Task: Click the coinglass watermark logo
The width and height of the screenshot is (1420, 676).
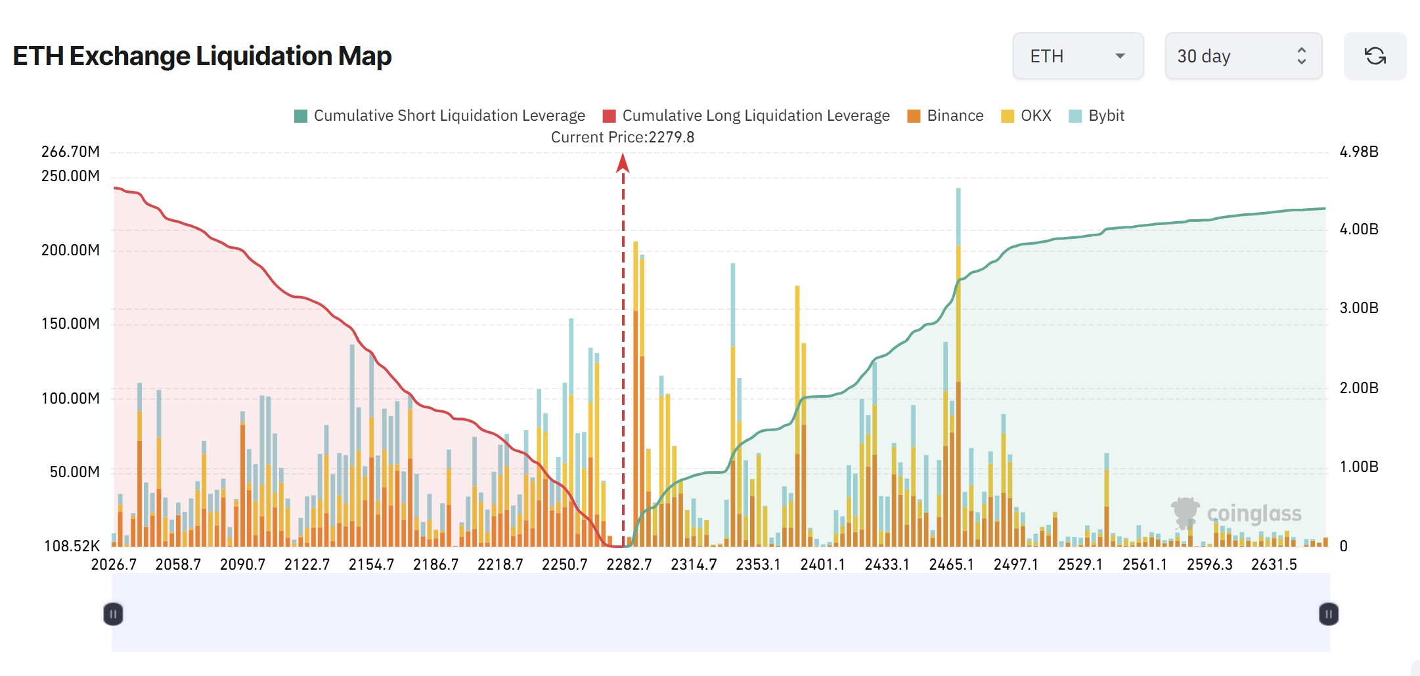Action: point(1236,513)
